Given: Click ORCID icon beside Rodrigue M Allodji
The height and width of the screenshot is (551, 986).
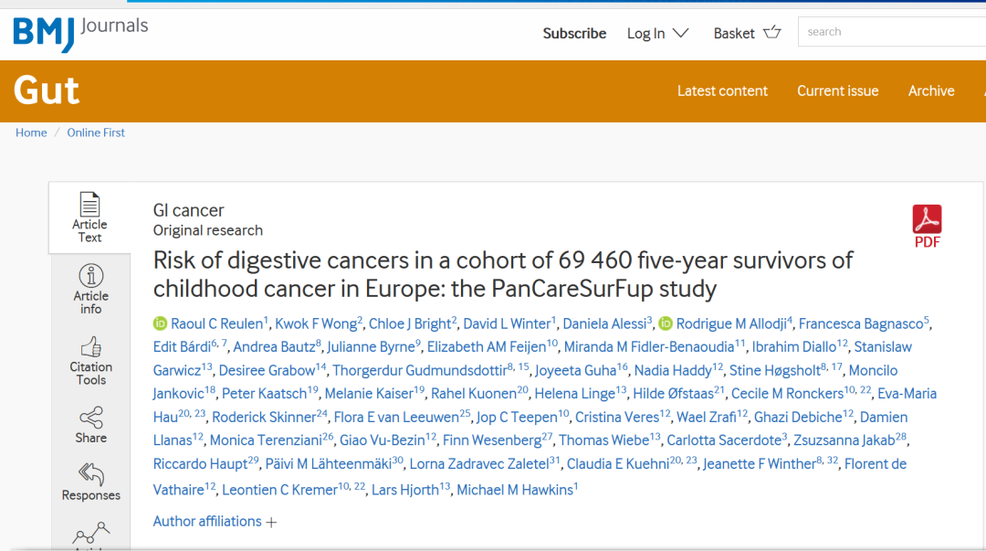Looking at the screenshot, I should pyautogui.click(x=666, y=323).
